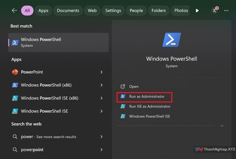The image size is (236, 159).
Task: Expand more actions with the down chevron
Action: tap(222, 126)
